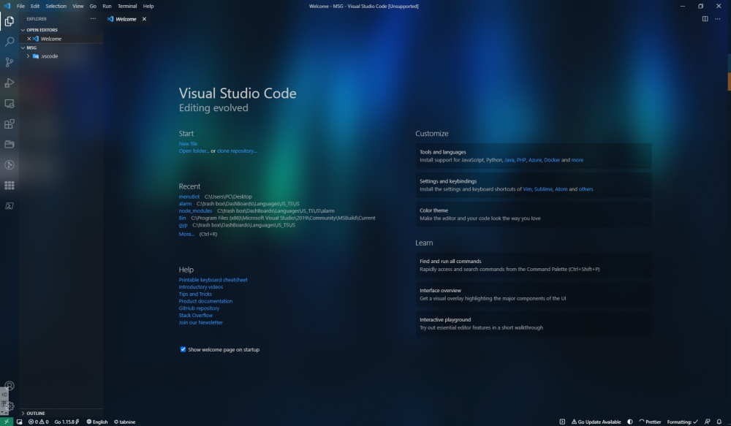Viewport: 731px width, 426px height.
Task: Open the File menu
Action: tap(21, 6)
